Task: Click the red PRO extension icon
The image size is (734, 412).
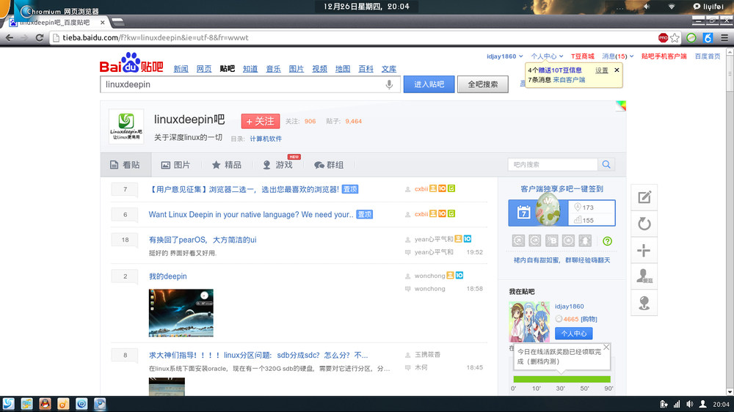Action: tap(663, 38)
